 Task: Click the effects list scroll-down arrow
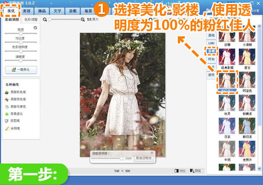click(259, 168)
